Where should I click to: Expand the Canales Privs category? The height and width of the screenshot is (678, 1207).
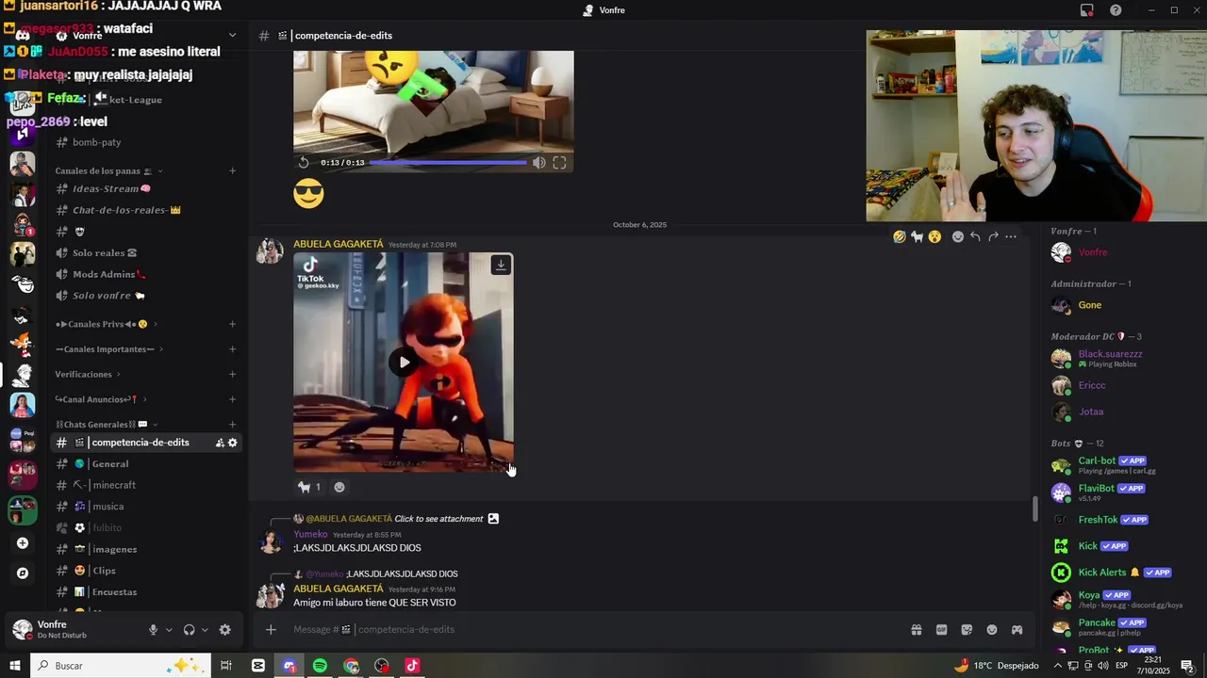click(106, 324)
